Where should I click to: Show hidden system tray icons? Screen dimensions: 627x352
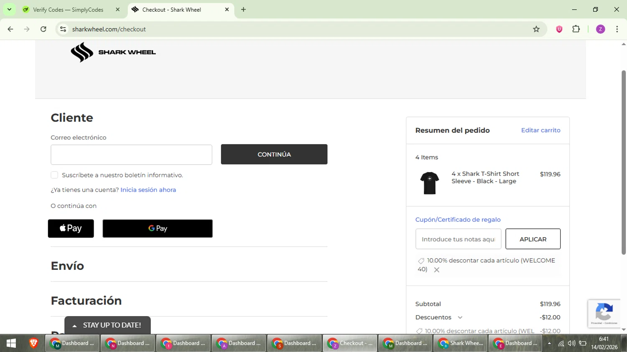pyautogui.click(x=549, y=344)
